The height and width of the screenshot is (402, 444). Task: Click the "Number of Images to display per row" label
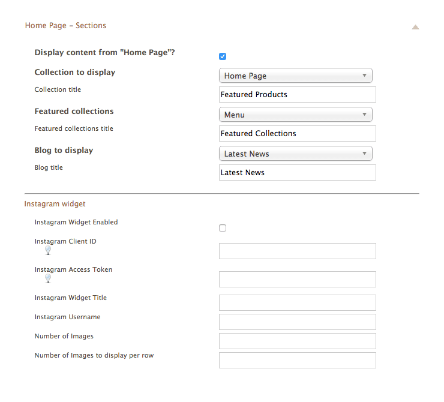(94, 356)
